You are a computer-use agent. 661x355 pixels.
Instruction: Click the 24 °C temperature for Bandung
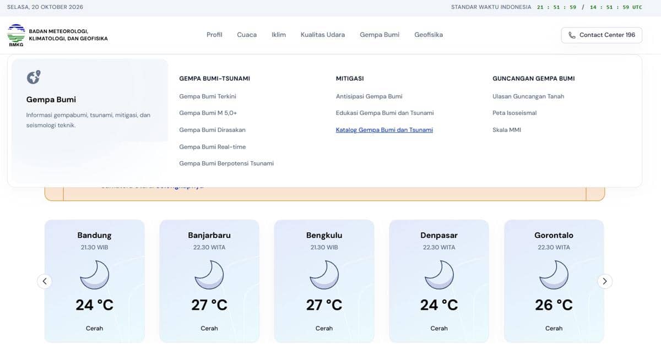point(95,304)
